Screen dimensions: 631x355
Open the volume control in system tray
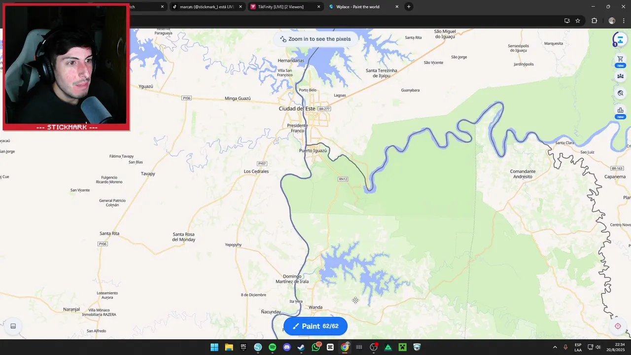(x=598, y=347)
